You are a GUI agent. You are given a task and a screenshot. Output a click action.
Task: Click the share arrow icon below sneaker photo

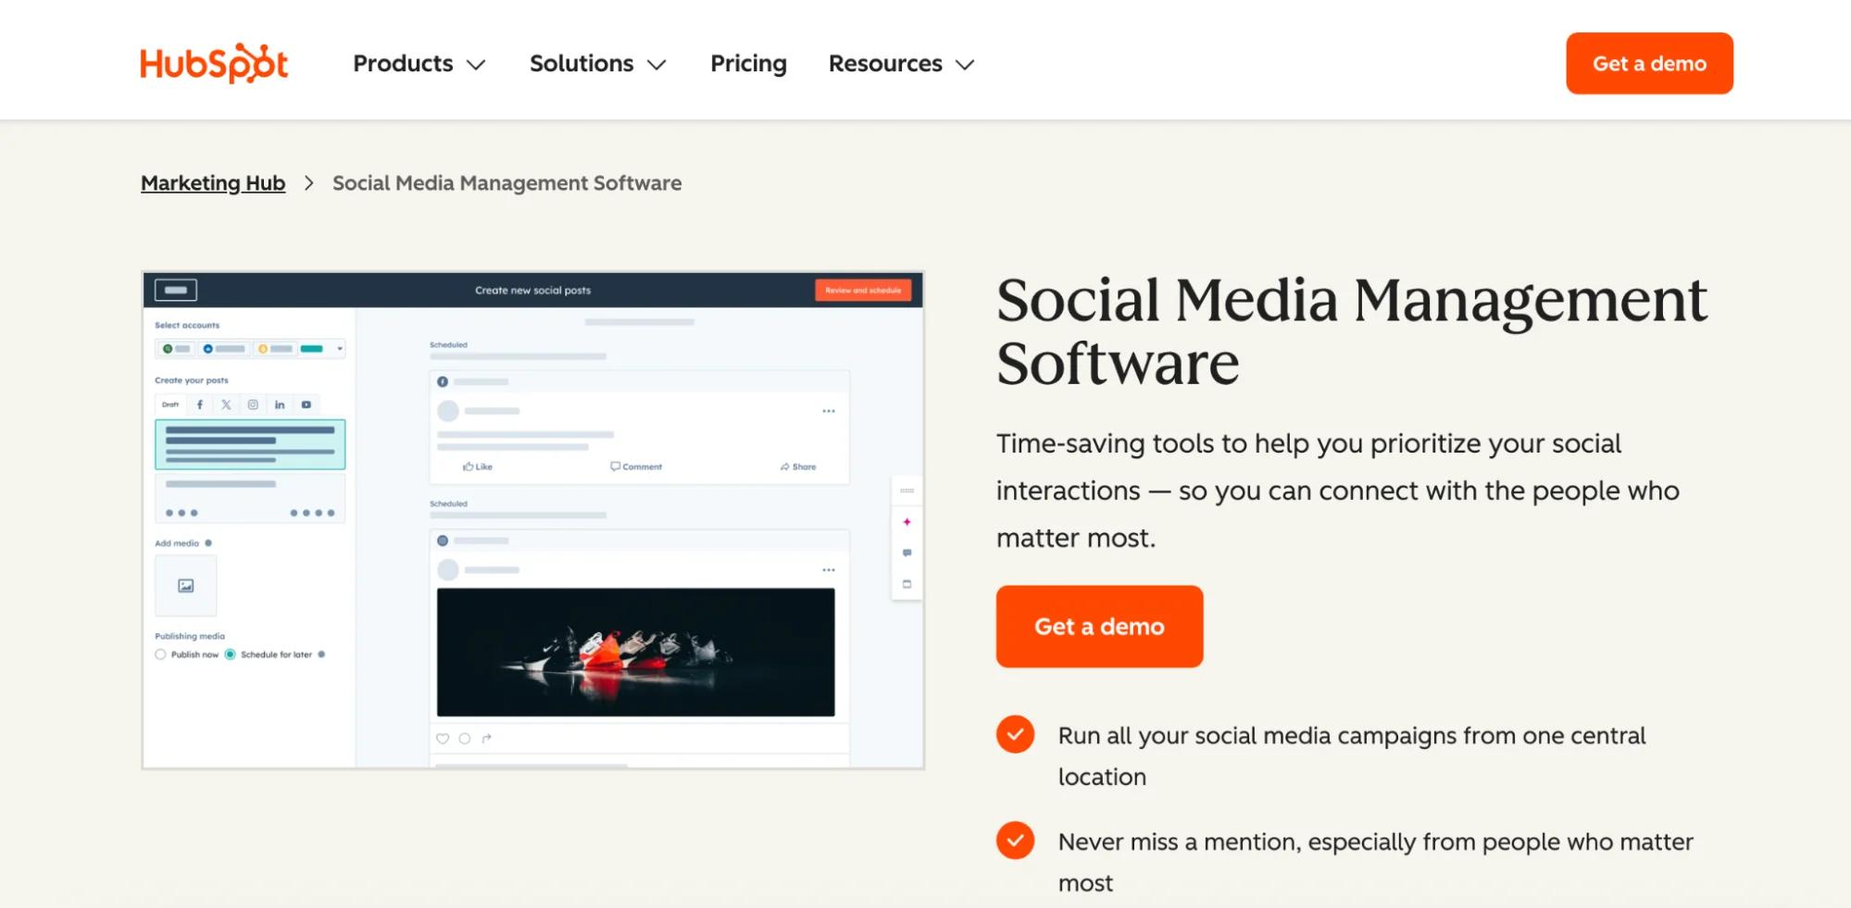(487, 739)
